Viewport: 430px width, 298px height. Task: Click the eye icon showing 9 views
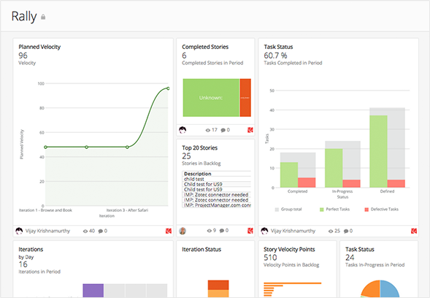click(210, 231)
